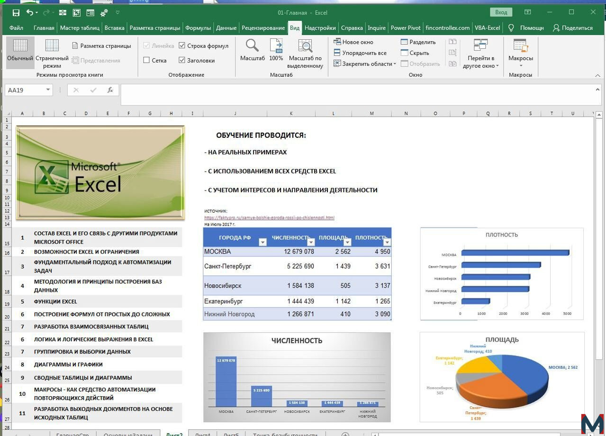The image size is (606, 436).
Task: Click the Помощн lightbulb help search
Action: (x=526, y=28)
